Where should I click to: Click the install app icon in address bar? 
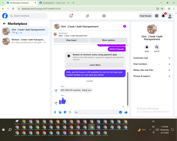pyautogui.click(x=158, y=9)
